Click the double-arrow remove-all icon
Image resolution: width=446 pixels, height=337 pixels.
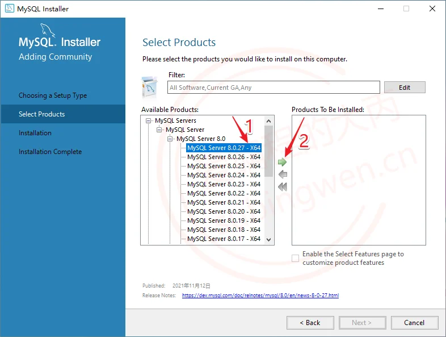283,187
